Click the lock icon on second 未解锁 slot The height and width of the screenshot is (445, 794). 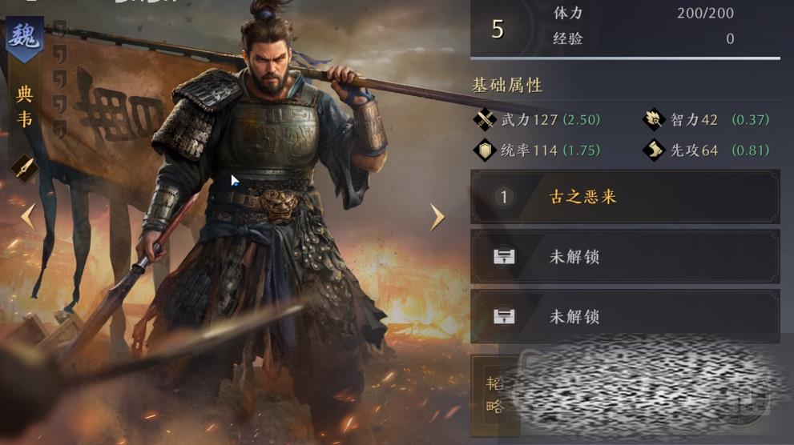(x=504, y=317)
